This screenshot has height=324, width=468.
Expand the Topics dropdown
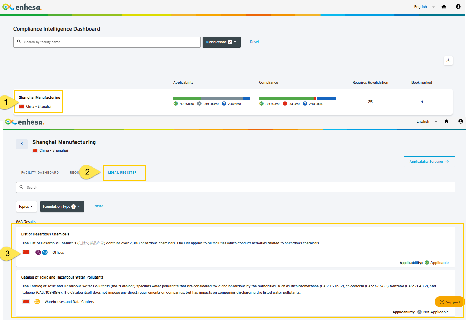26,206
